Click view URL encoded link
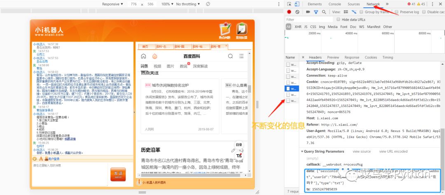 tap(393, 151)
